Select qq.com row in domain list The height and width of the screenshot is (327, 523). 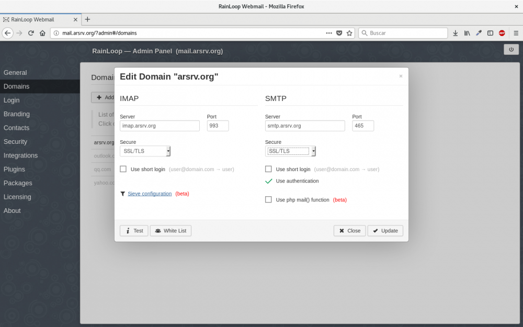[103, 169]
